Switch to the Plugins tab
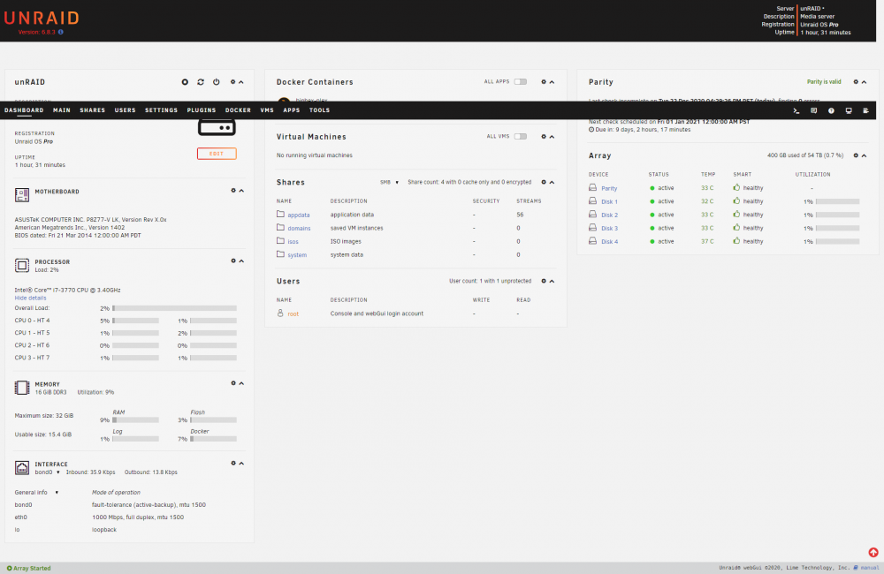The width and height of the screenshot is (884, 574). (202, 110)
